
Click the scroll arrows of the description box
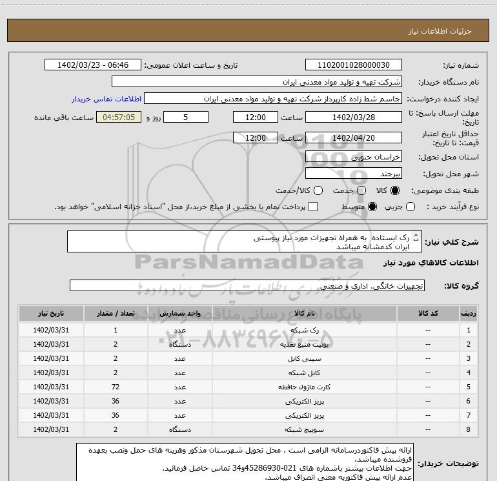(x=416, y=237)
